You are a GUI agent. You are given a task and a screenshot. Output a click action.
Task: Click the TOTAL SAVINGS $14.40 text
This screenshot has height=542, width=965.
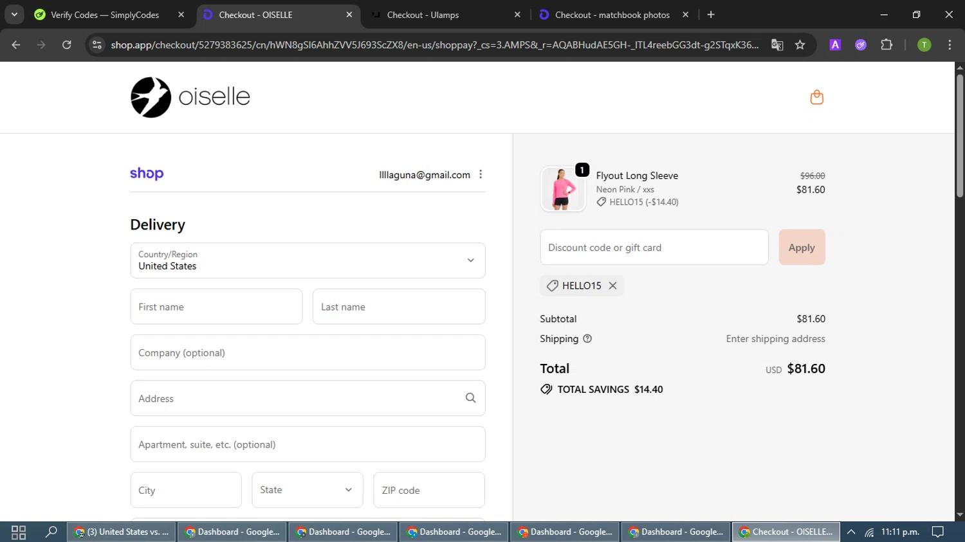[610, 390]
